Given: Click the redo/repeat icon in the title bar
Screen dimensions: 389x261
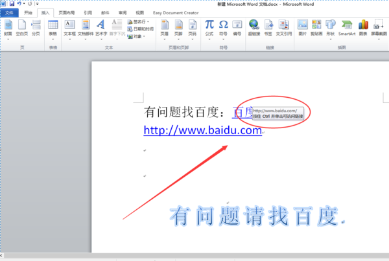Looking at the screenshot, I should pyautogui.click(x=30, y=4).
